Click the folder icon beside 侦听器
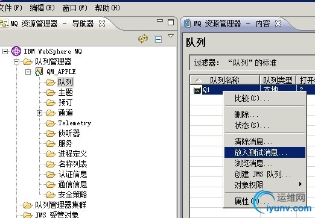The width and height of the screenshot is (315, 218). pos(51,134)
